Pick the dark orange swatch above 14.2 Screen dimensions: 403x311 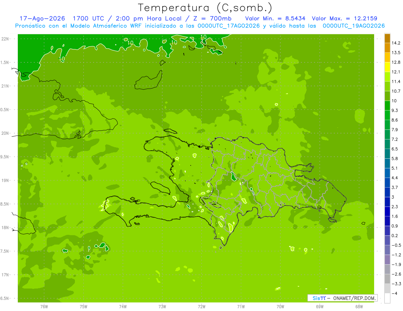pyautogui.click(x=387, y=38)
